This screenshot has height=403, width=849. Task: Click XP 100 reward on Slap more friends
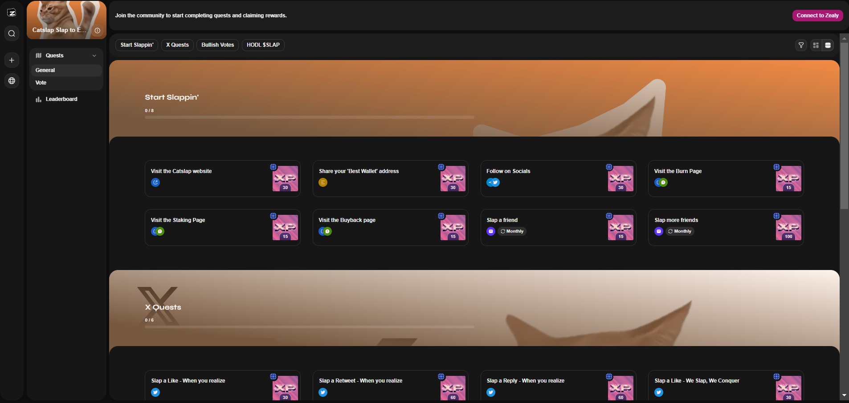(x=788, y=227)
